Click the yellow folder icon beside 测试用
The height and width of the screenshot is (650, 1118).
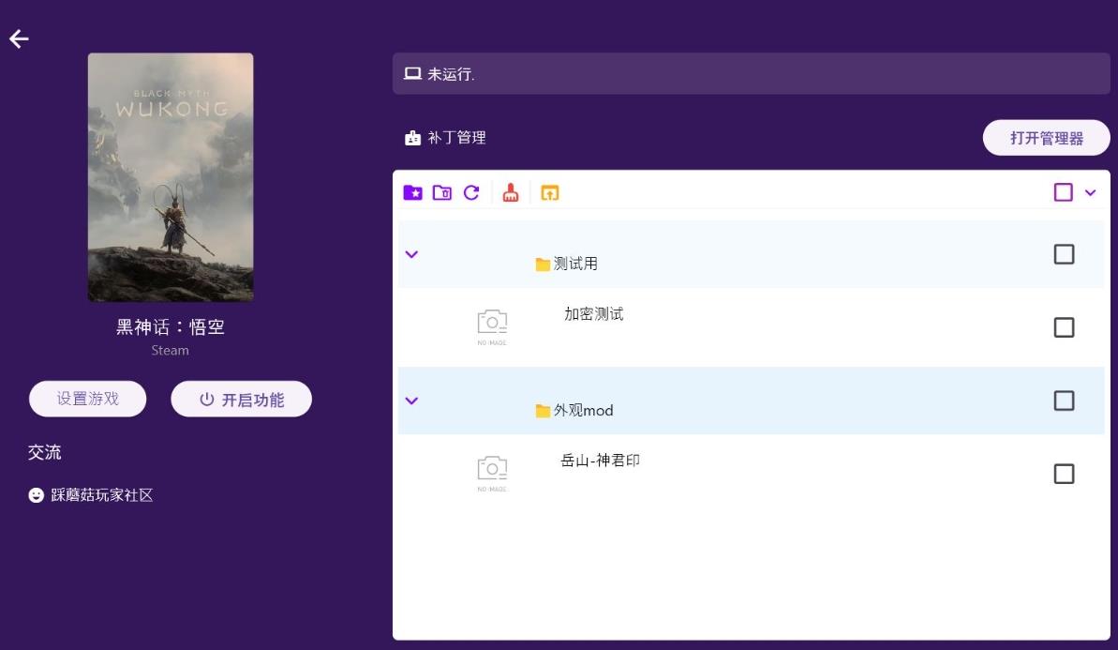click(543, 265)
